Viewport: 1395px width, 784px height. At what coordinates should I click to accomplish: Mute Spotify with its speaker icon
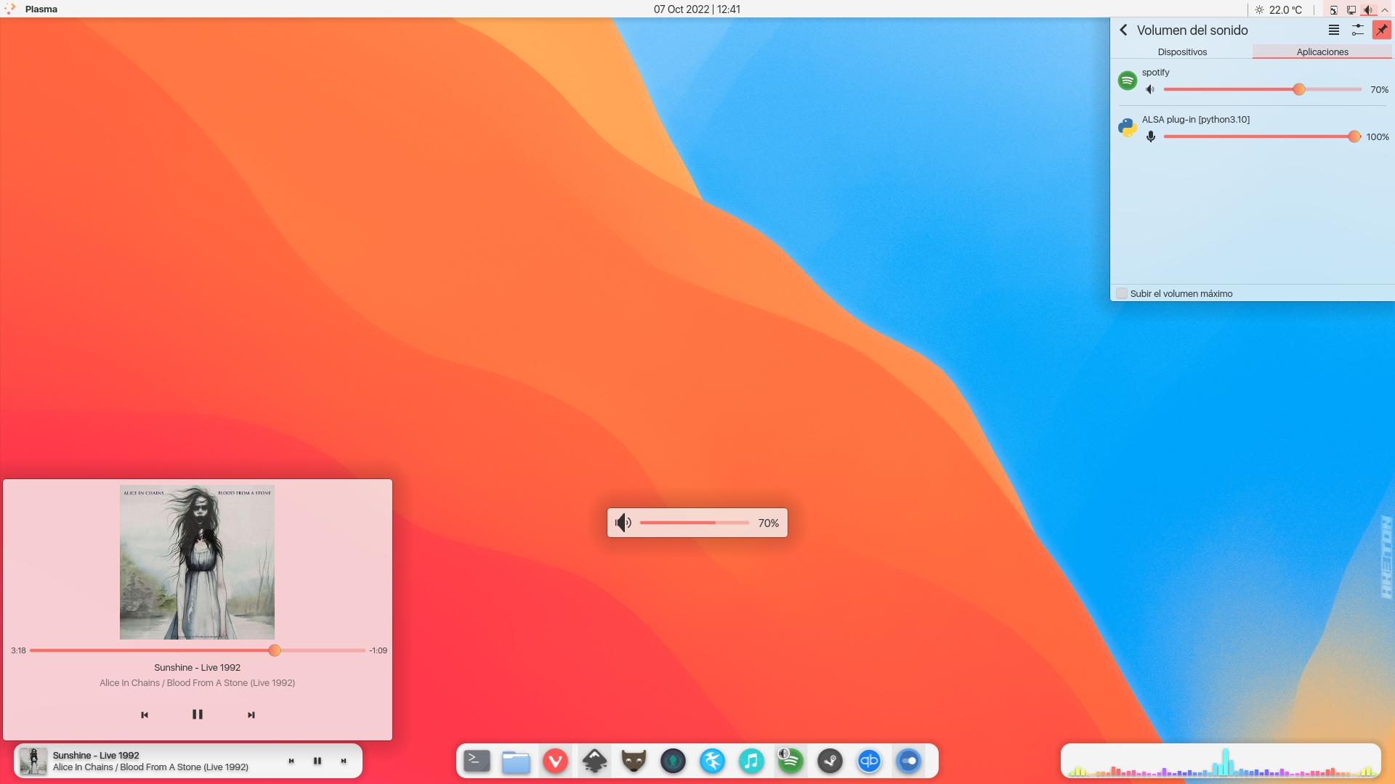tap(1151, 89)
